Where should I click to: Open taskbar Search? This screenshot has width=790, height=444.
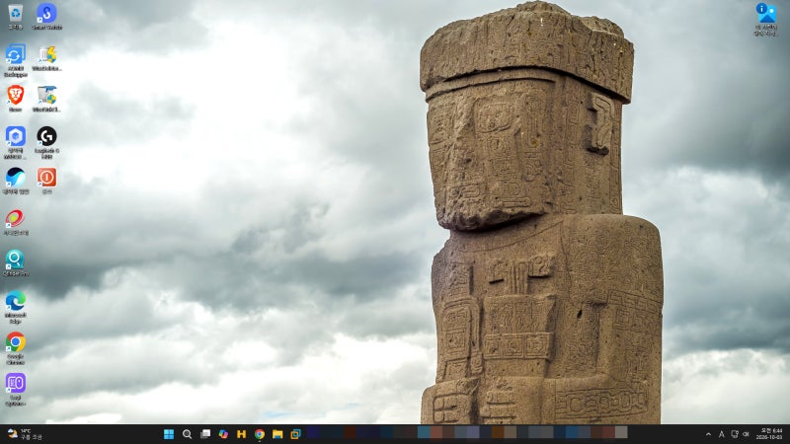pos(187,434)
